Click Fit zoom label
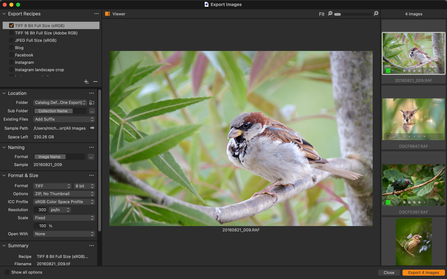 322,14
